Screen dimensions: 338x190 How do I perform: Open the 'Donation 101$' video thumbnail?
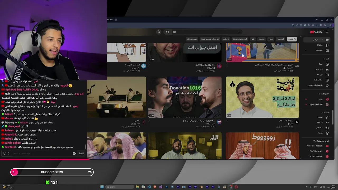point(185,97)
